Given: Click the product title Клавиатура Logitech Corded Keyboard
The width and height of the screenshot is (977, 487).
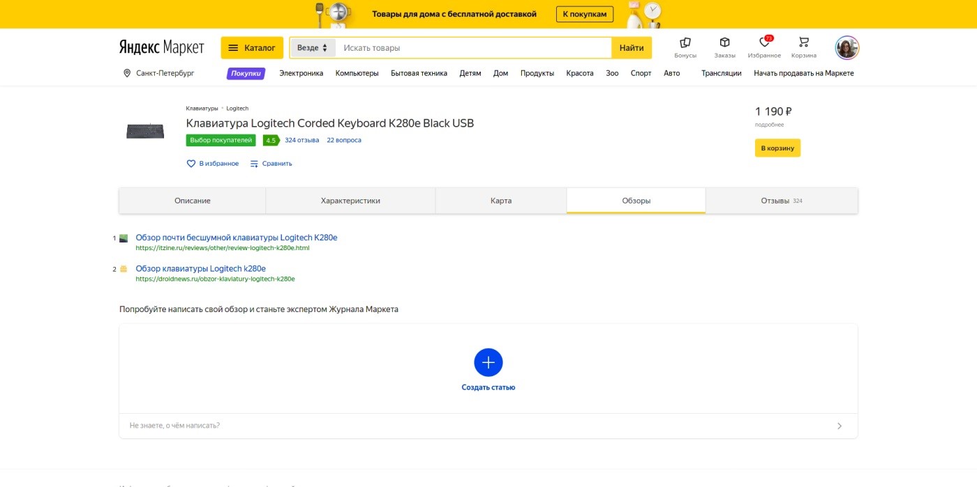Looking at the screenshot, I should pos(330,123).
